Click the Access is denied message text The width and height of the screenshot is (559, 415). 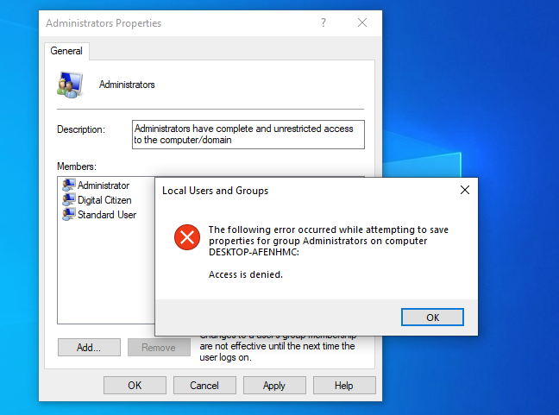pos(246,274)
